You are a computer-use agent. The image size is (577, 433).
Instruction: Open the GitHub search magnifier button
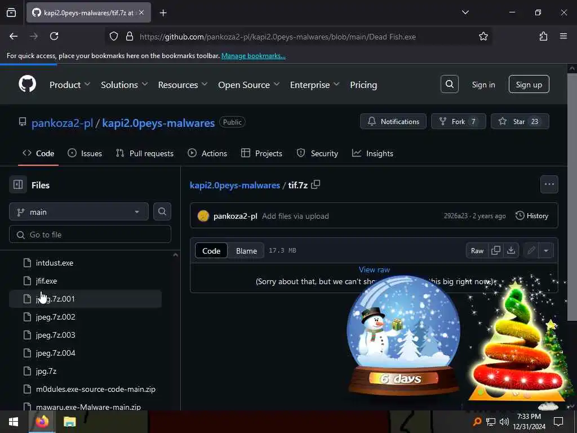[449, 85]
